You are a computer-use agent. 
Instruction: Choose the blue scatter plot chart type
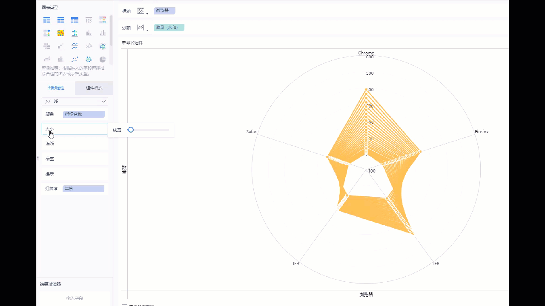click(x=75, y=59)
